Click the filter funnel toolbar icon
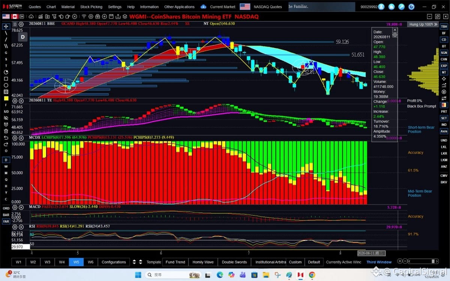450x281 pixels. point(54,16)
